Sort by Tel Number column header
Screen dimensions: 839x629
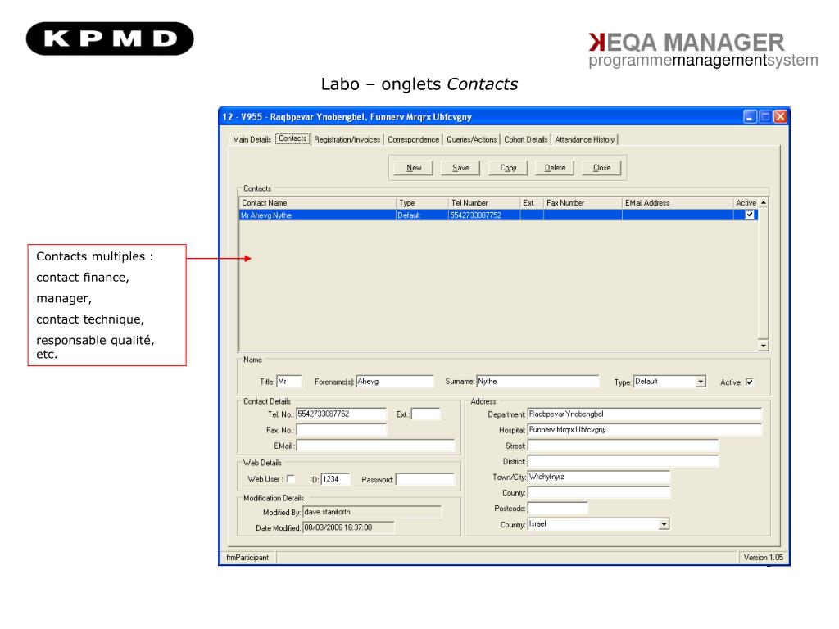pos(484,203)
